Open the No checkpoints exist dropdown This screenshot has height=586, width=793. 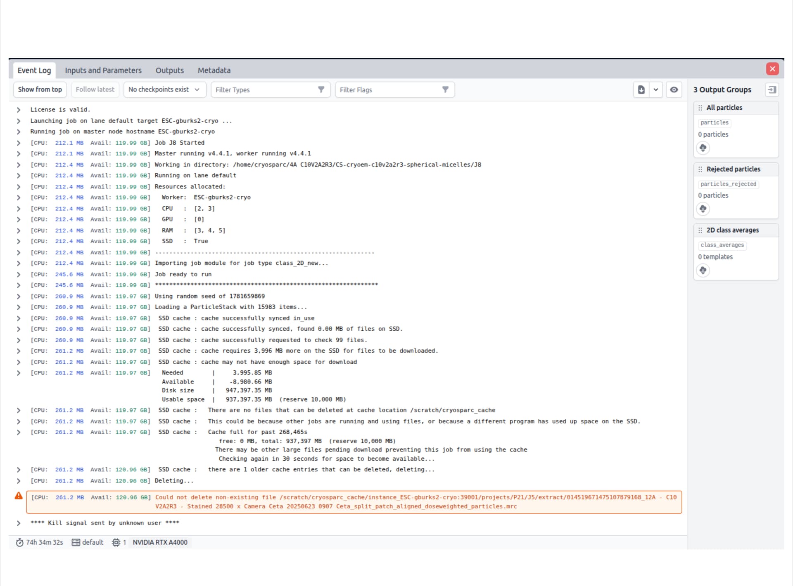(165, 89)
